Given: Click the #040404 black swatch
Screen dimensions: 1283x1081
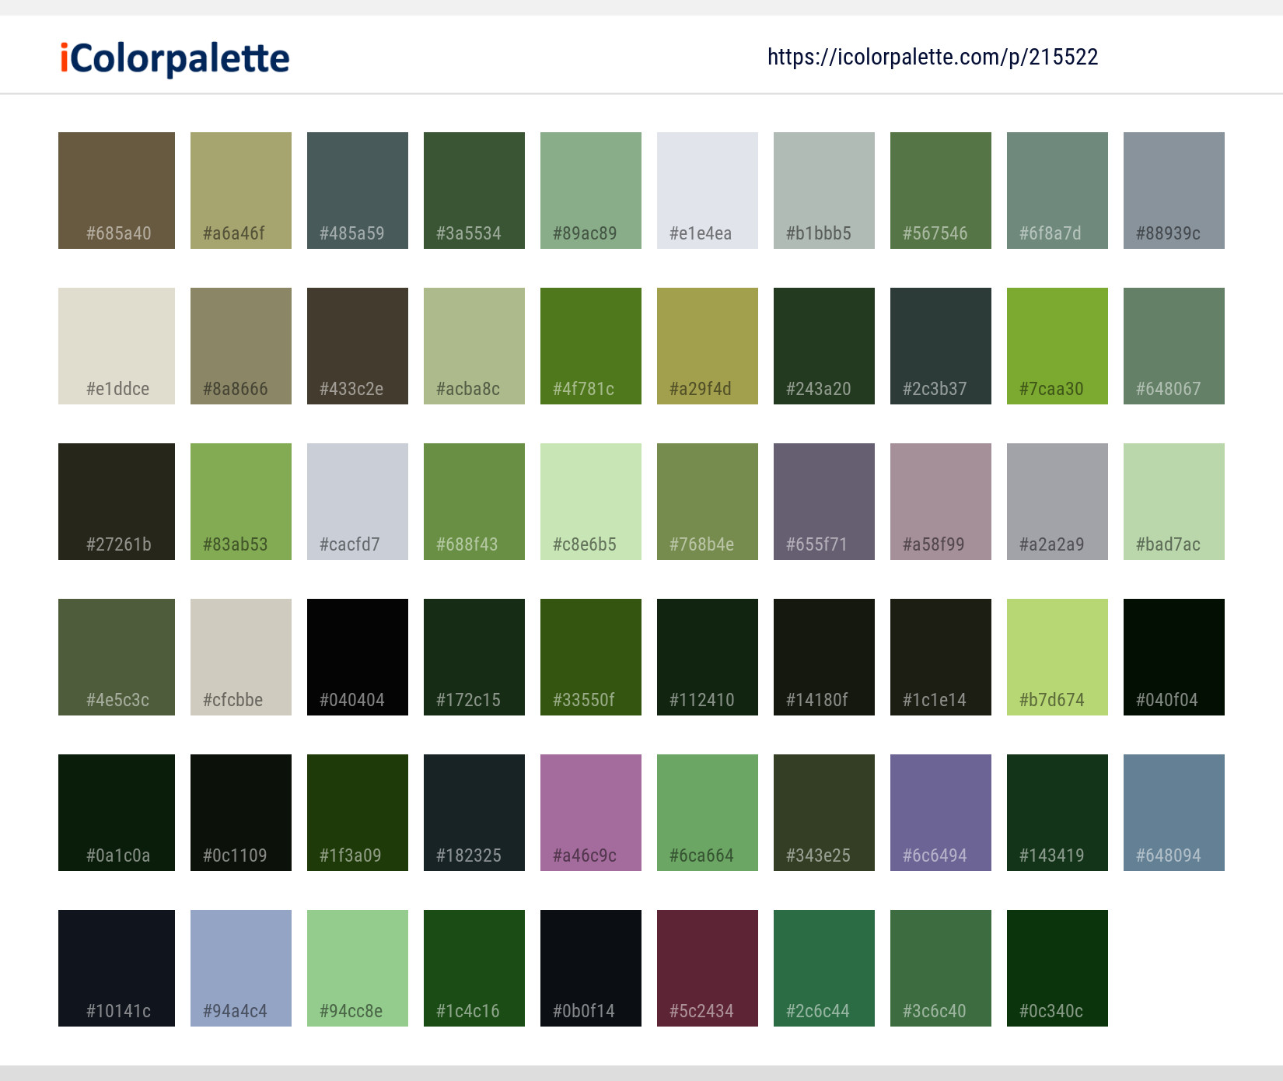Looking at the screenshot, I should [358, 657].
